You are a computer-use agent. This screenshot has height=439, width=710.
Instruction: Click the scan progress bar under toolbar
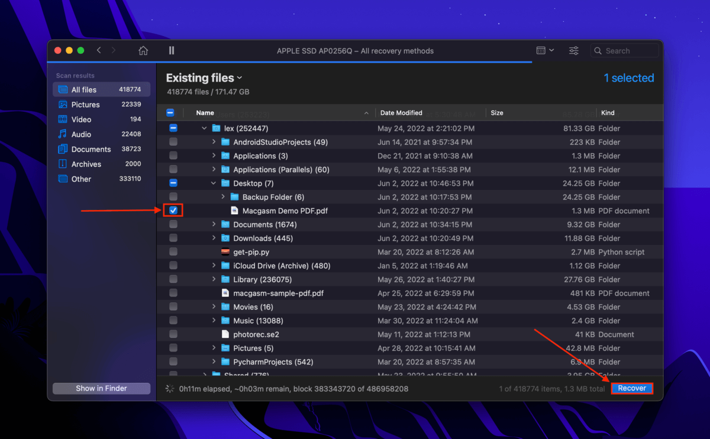[289, 62]
